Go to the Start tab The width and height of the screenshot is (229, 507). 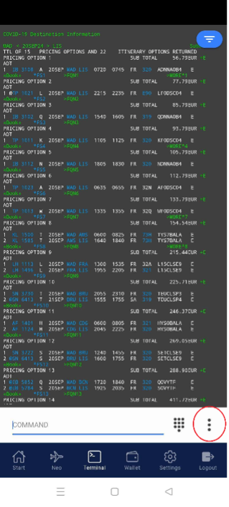point(19,461)
